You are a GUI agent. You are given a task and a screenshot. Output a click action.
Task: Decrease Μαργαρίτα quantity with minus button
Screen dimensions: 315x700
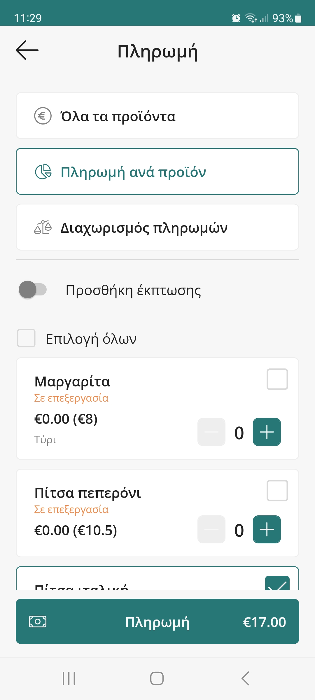[x=211, y=432]
